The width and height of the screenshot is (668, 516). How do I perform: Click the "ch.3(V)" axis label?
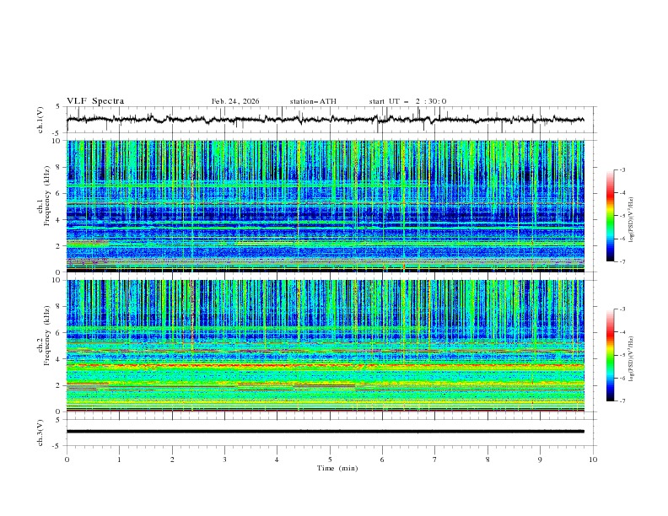(x=40, y=433)
